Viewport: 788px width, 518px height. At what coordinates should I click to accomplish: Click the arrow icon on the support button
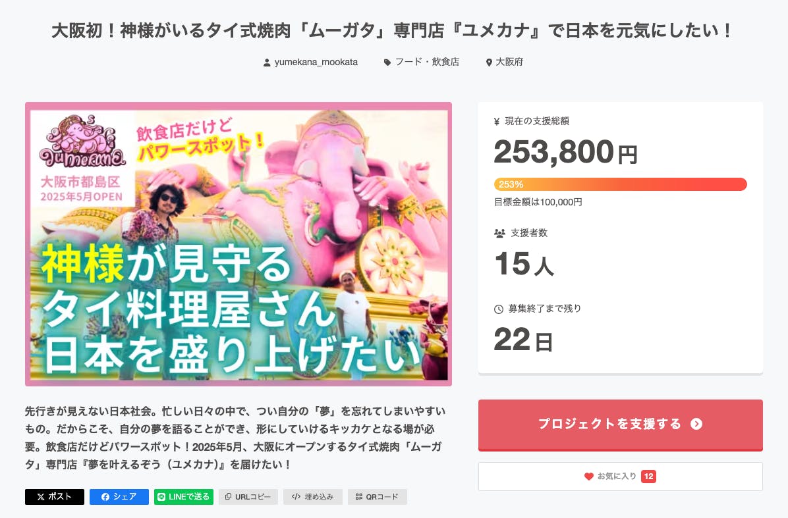point(696,424)
